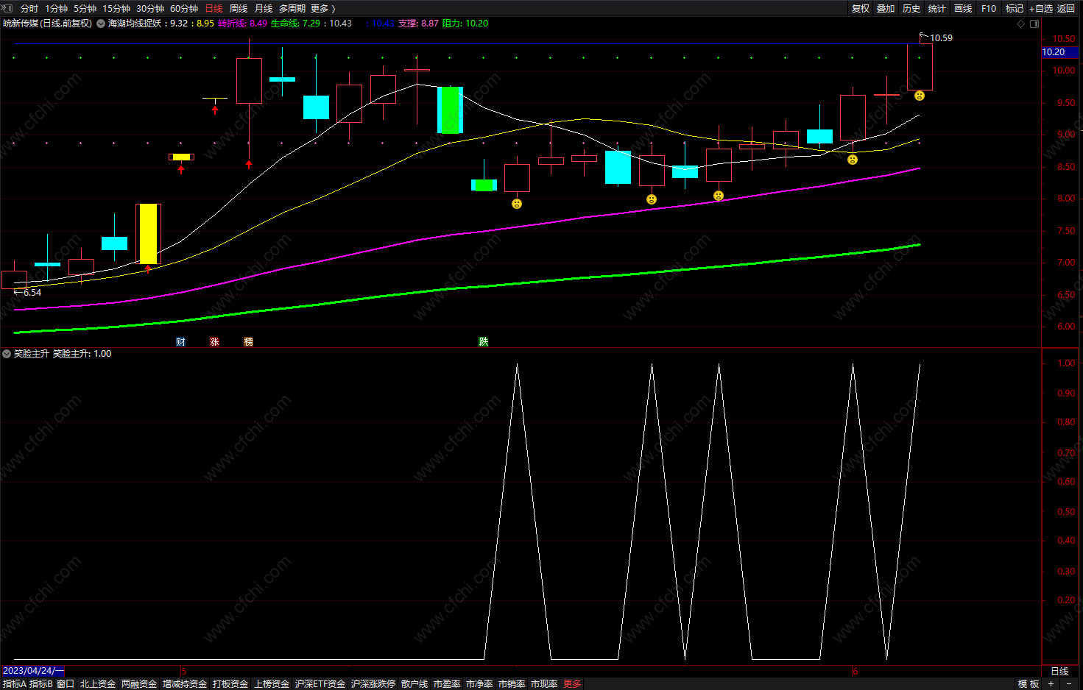Image resolution: width=1083 pixels, height=690 pixels.
Task: Toggle 复权 price adjustment
Action: click(x=861, y=8)
